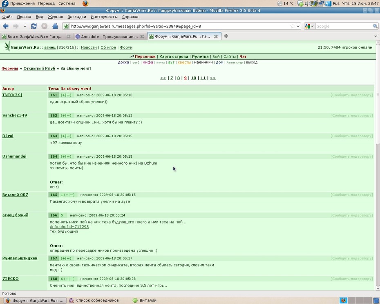Screen dimensions: 380x304
Task: Open the Карта острова link
Action: click(x=174, y=56)
